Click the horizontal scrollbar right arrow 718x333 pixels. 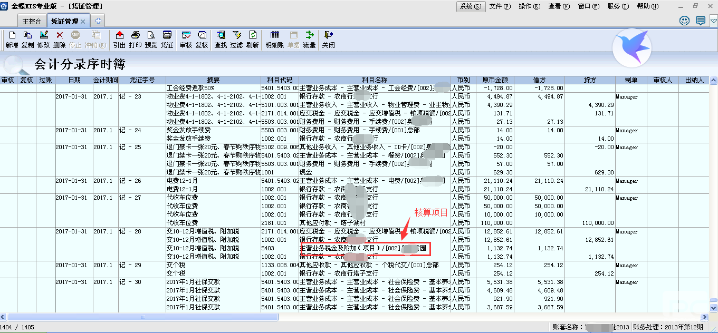(x=703, y=317)
